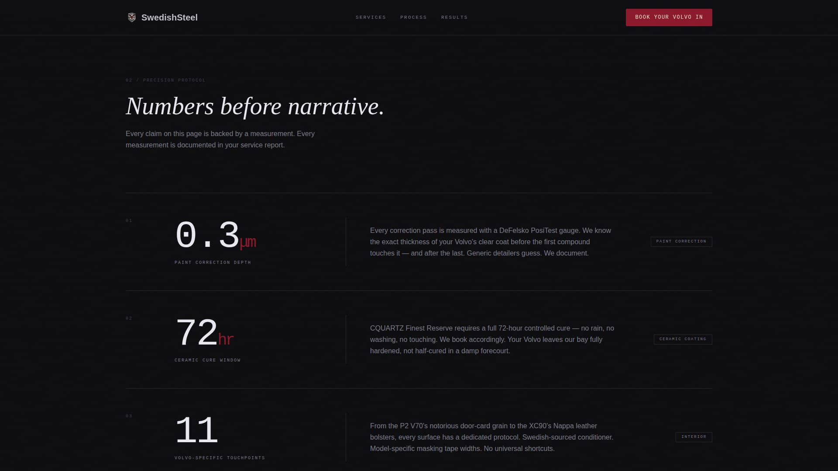The height and width of the screenshot is (471, 838).
Task: Go to the Process nav item
Action: click(x=413, y=17)
